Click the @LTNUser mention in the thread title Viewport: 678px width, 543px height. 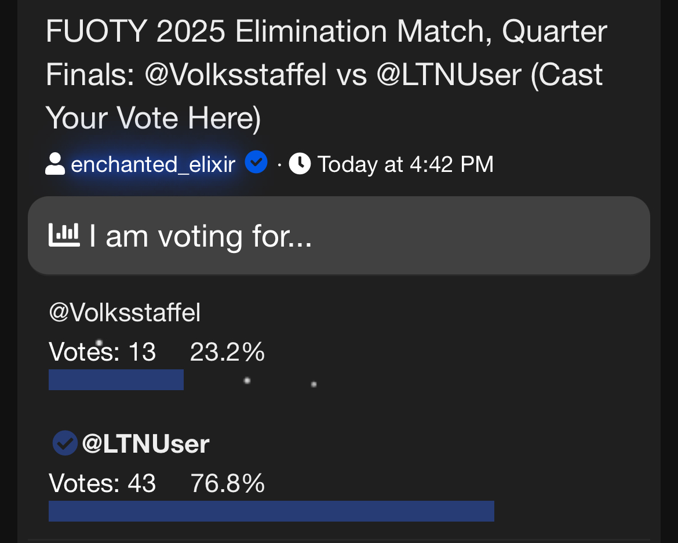pyautogui.click(x=450, y=76)
